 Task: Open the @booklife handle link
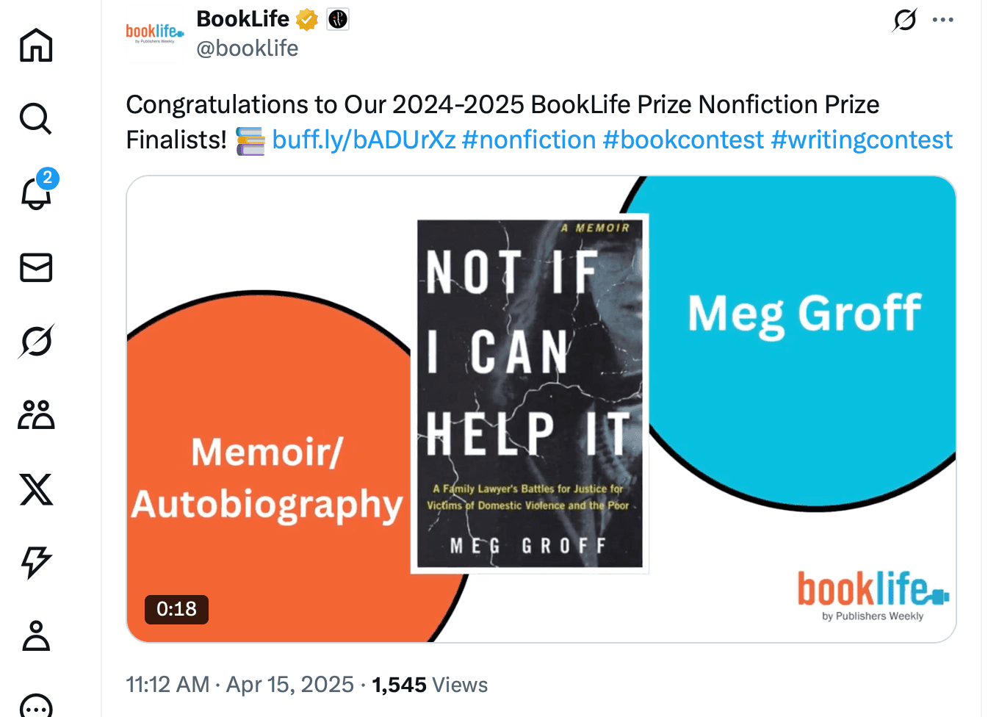click(x=247, y=48)
